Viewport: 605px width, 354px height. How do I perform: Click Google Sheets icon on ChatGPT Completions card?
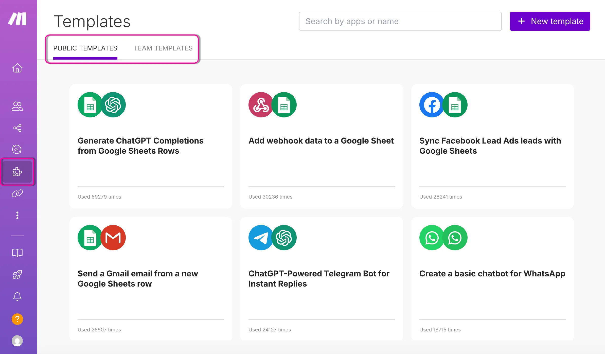pyautogui.click(x=90, y=105)
